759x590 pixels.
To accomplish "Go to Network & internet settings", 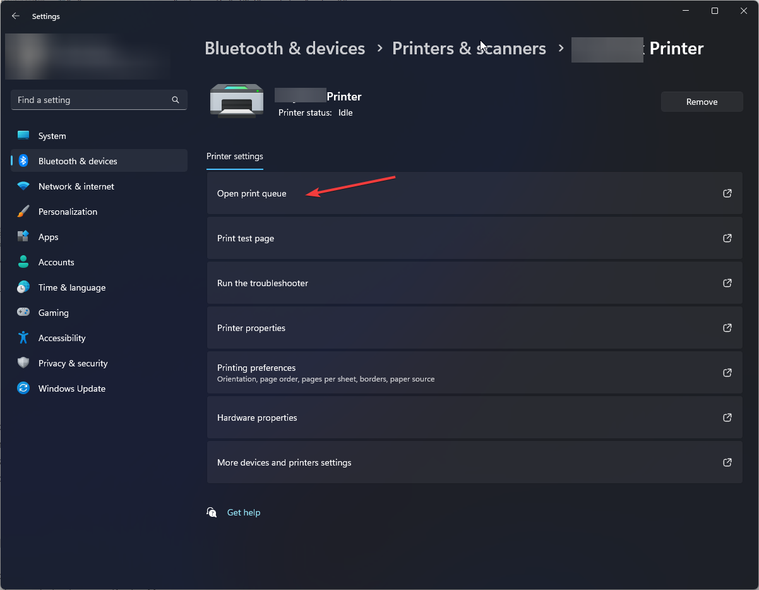I will 99,186.
